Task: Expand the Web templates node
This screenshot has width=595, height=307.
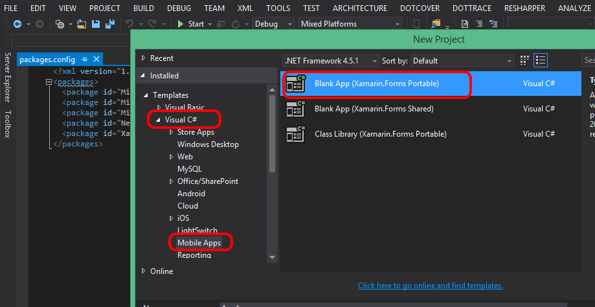Action: (171, 157)
